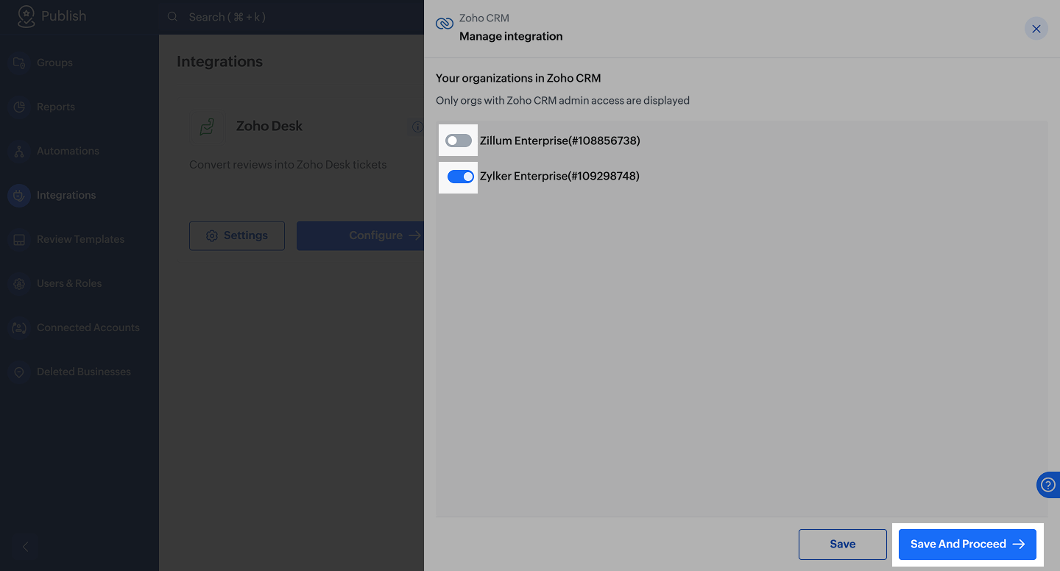Click the gear icon in Settings button

[x=212, y=235]
